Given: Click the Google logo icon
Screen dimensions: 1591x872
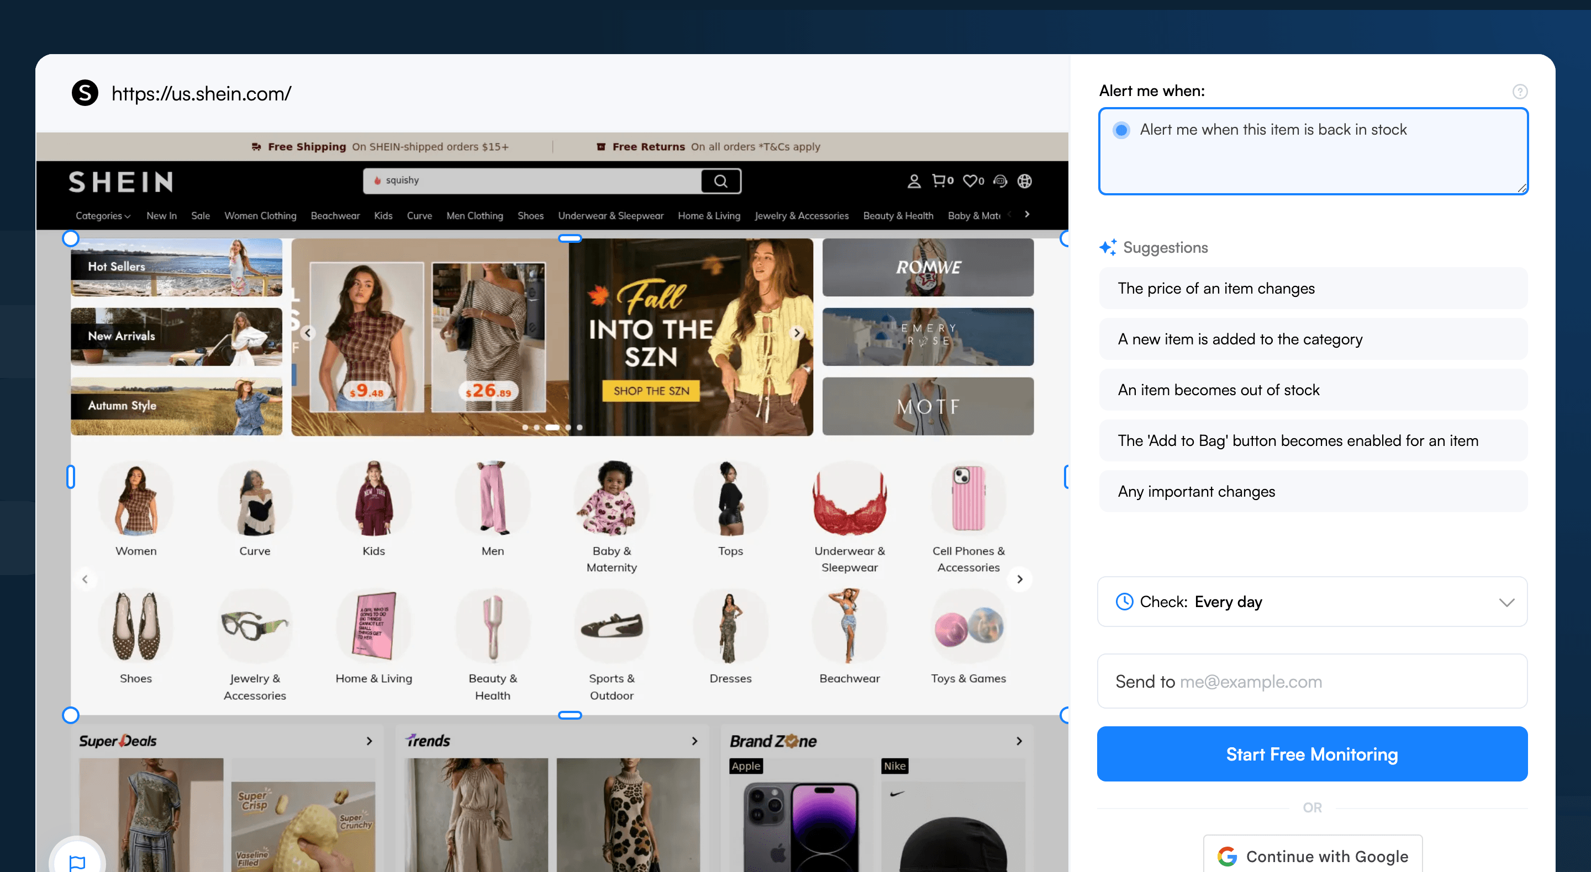Looking at the screenshot, I should pos(1226,856).
